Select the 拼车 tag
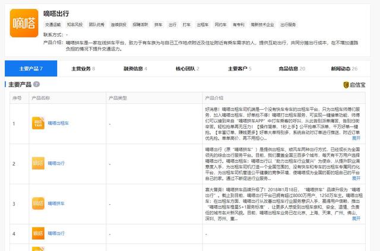The height and width of the screenshot is (251, 380). point(159,24)
